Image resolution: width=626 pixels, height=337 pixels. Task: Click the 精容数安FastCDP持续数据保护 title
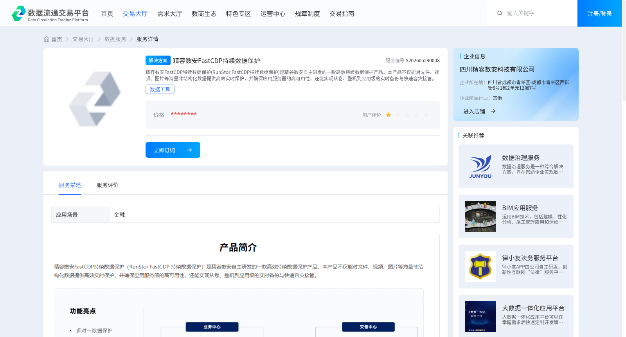[x=216, y=61]
